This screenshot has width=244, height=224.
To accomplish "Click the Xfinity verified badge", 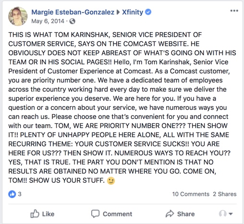I will coord(148,12).
